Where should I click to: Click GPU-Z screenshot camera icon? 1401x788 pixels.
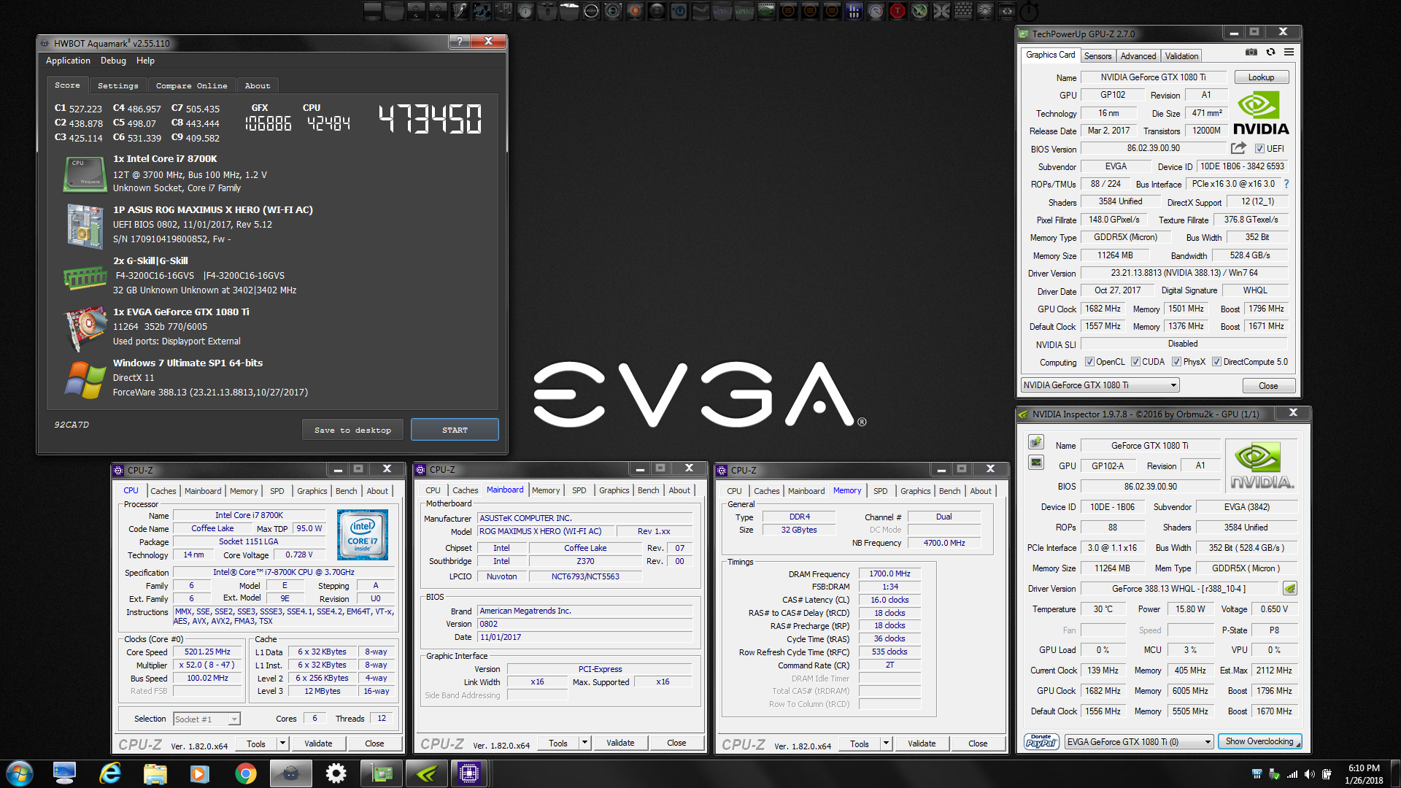1251,53
